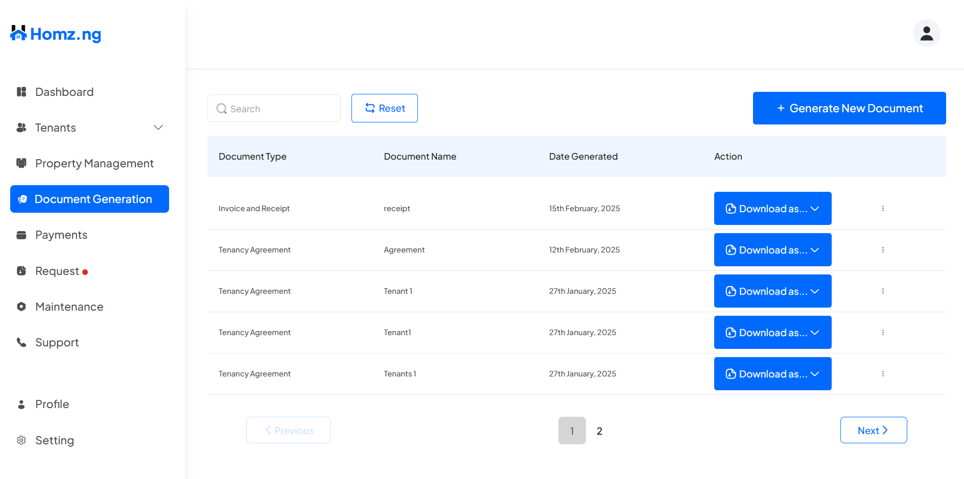Click the Dashboard grid icon in sidebar
964x479 pixels.
point(21,92)
